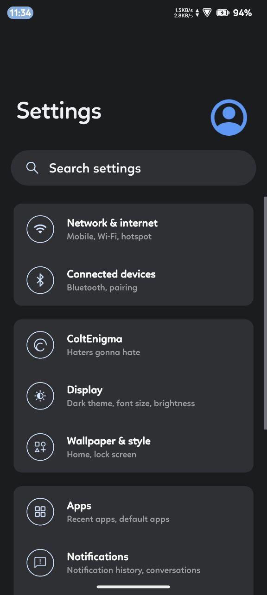The height and width of the screenshot is (595, 267).
Task: Tap the 11:34 clock in status bar
Action: coord(20,13)
